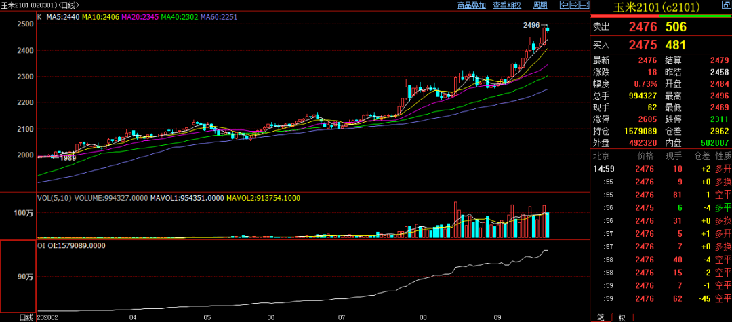Click the last tick row's -45 仓差
Screen dimensions: 732x322
click(703, 298)
